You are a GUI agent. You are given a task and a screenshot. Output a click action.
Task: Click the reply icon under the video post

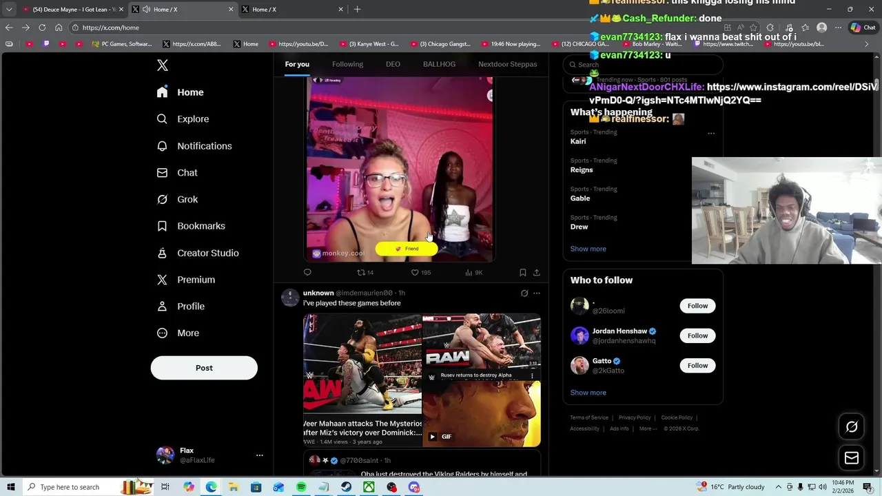(307, 273)
